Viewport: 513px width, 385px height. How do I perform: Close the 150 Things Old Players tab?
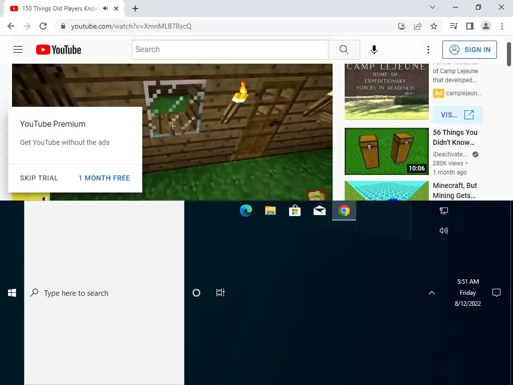116,9
